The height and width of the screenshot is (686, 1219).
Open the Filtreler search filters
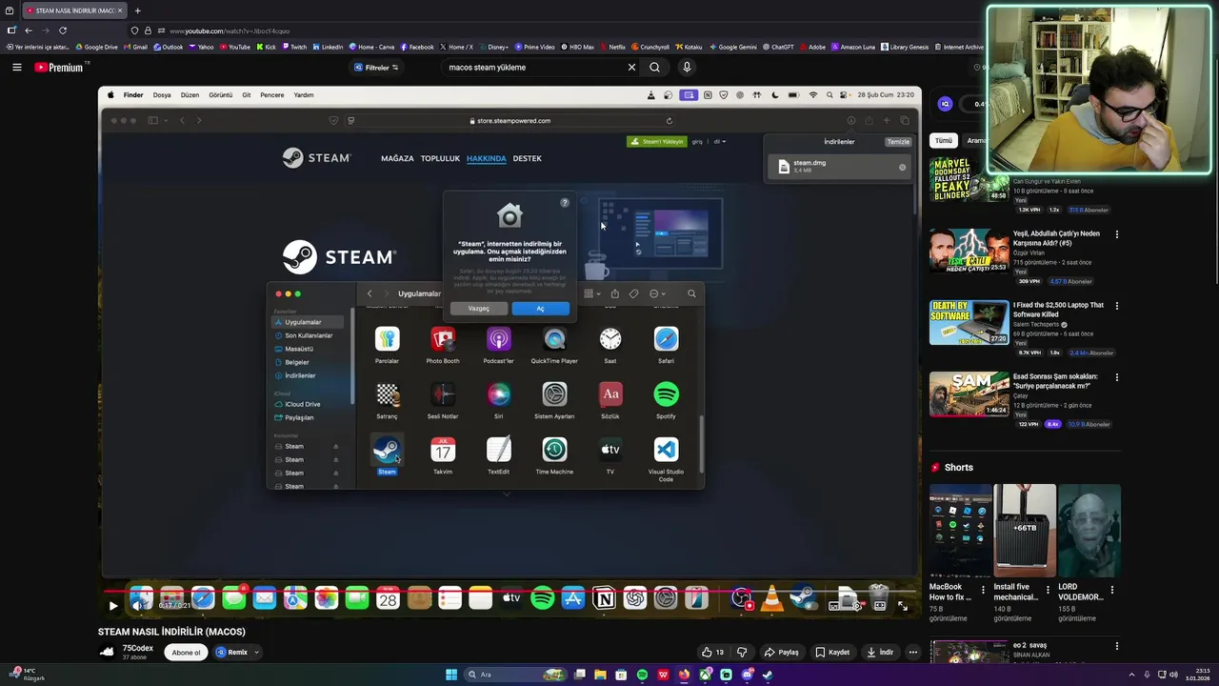click(x=376, y=67)
